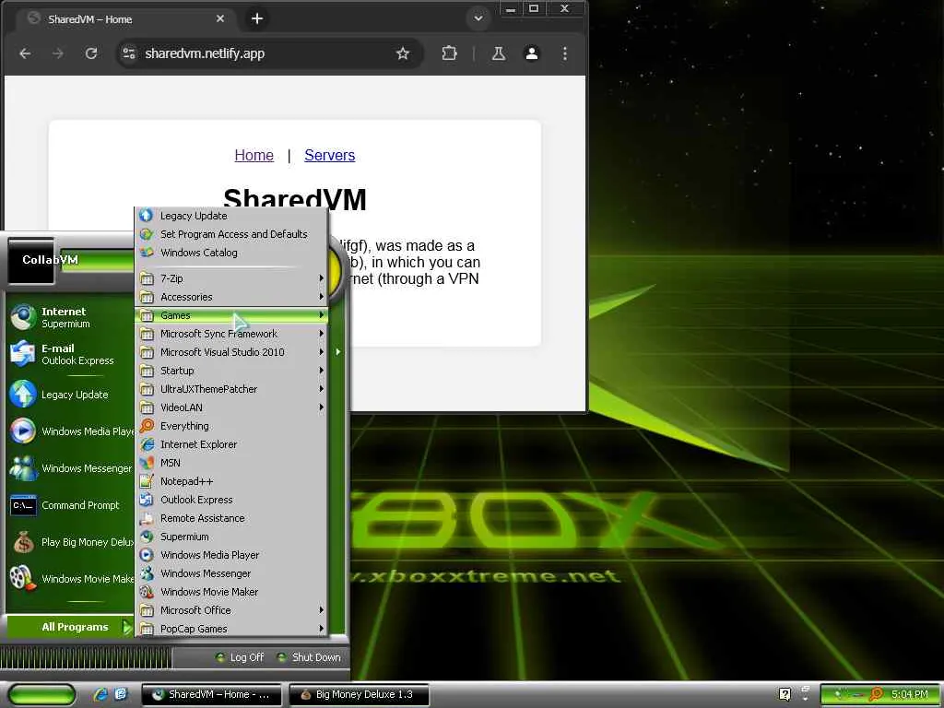Launch Outlook Express from Quick Launch

(x=121, y=695)
